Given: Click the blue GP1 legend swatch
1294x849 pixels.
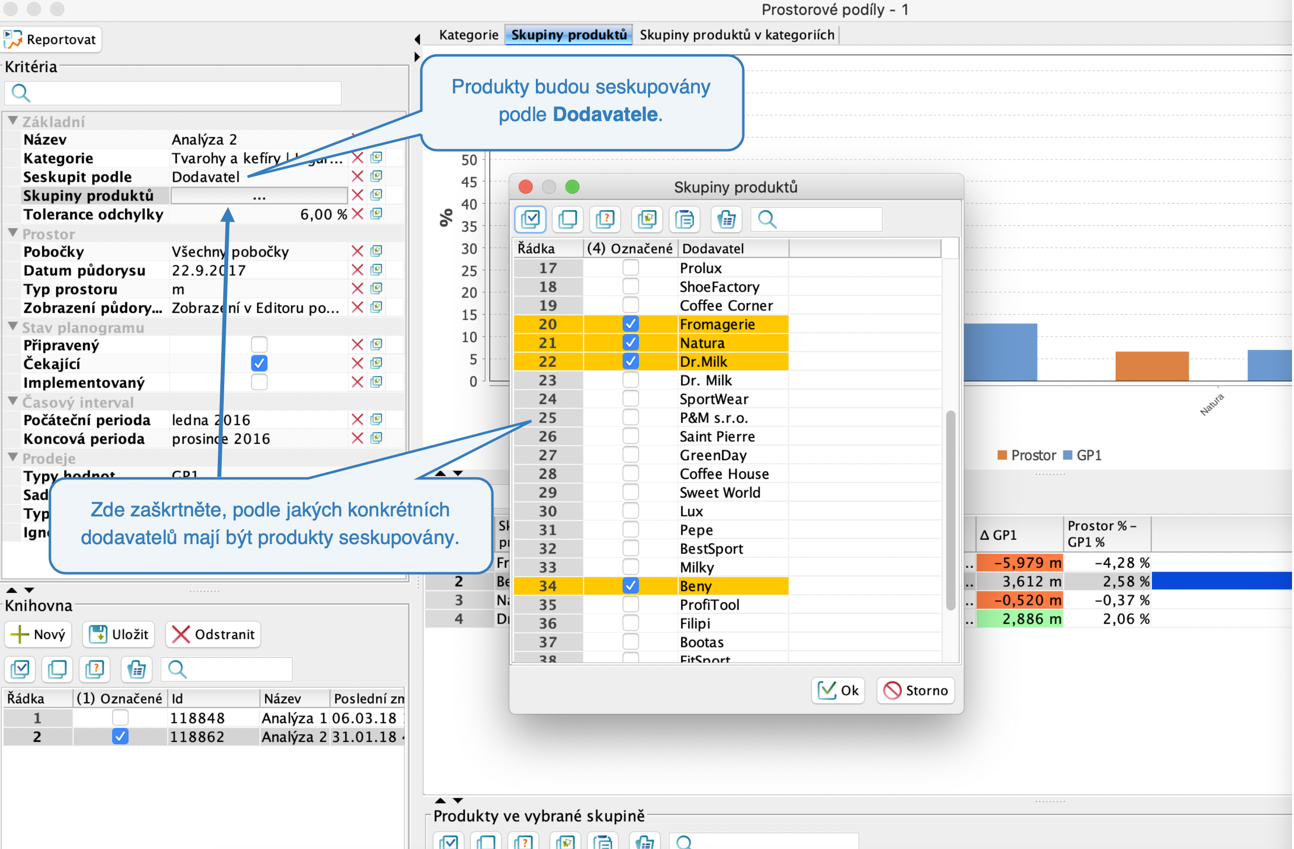Looking at the screenshot, I should pyautogui.click(x=1067, y=455).
